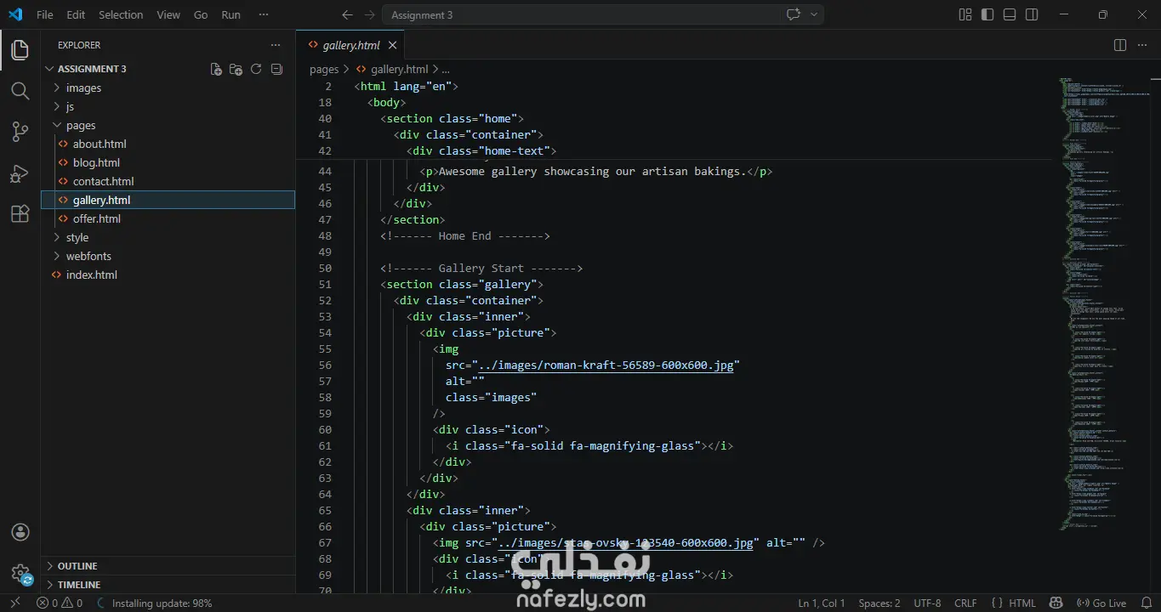Show more menu bar items ellipsis
The image size is (1161, 612).
[265, 14]
